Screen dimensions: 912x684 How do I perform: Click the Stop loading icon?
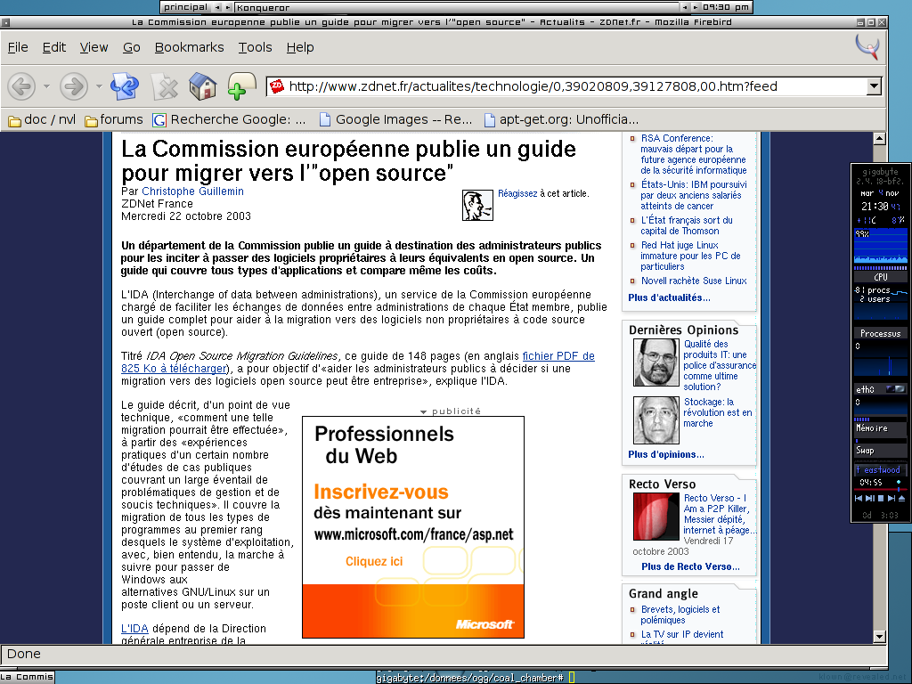click(x=165, y=86)
